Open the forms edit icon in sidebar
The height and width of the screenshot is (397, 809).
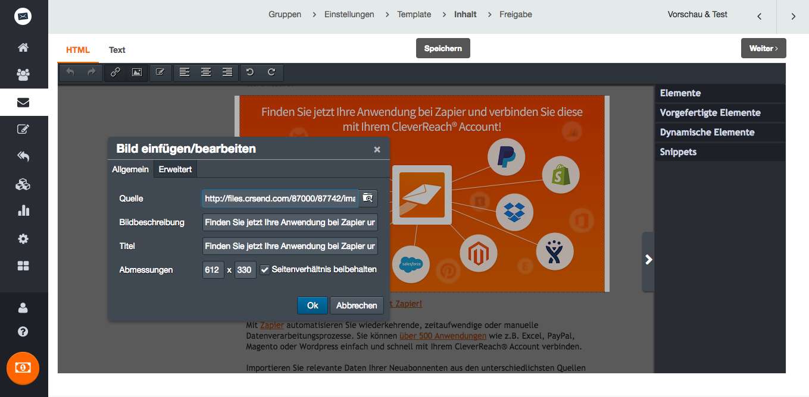23,129
